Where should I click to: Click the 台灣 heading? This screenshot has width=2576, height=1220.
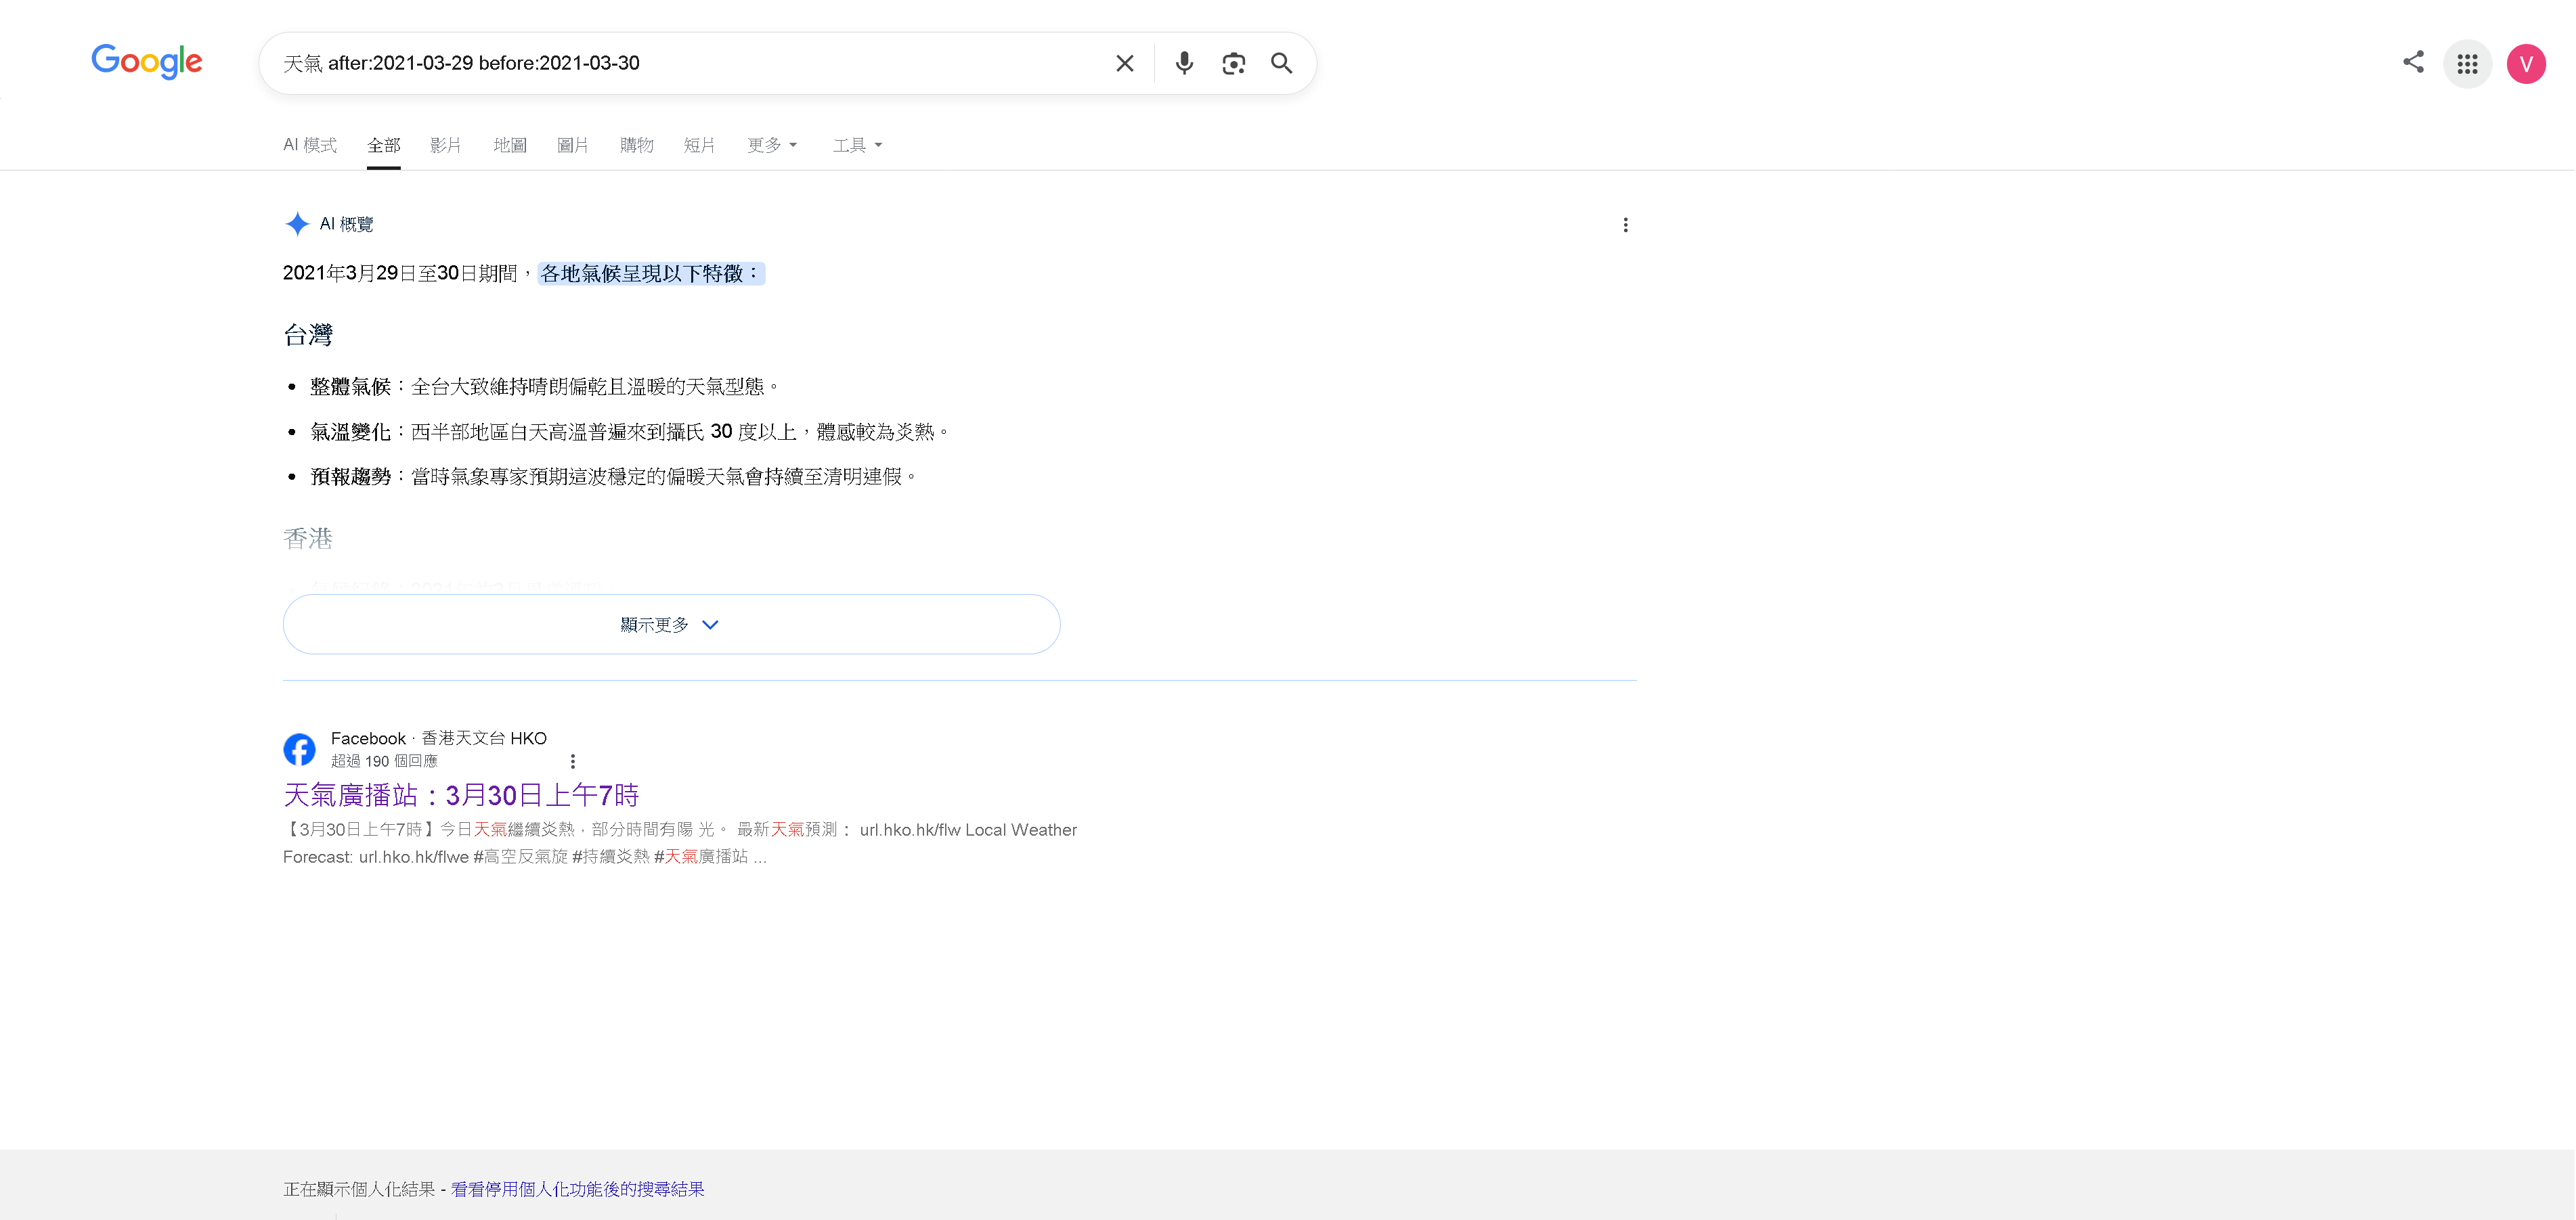click(x=308, y=335)
